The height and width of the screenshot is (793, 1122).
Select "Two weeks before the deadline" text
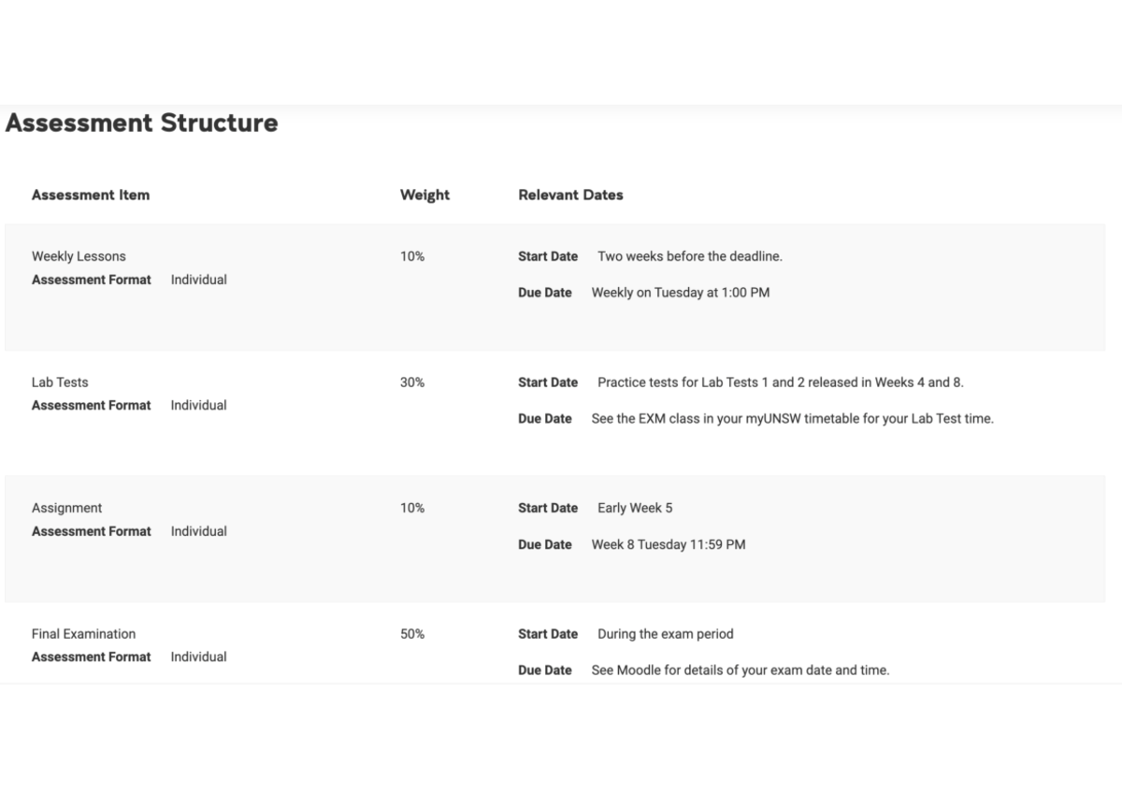pyautogui.click(x=689, y=256)
